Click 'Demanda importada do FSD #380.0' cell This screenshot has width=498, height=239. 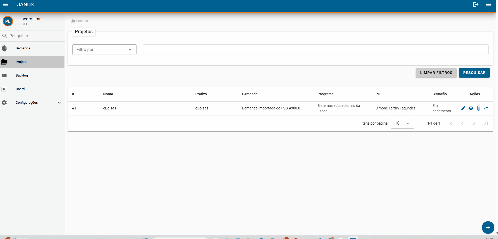point(271,108)
